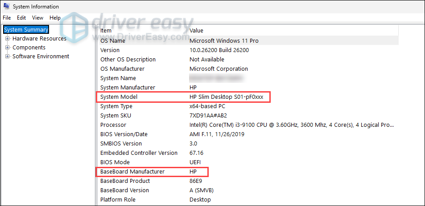Click the Intel Core i3-9100 CPU value
425x206 pixels.
(291, 125)
